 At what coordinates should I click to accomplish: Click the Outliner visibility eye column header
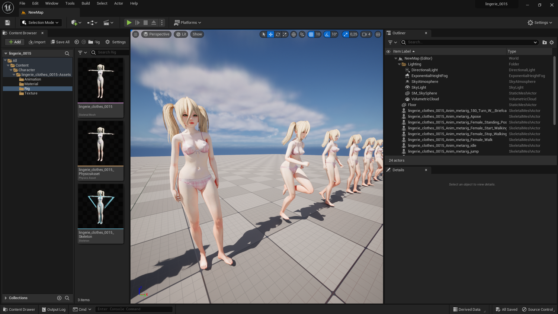[x=388, y=52]
